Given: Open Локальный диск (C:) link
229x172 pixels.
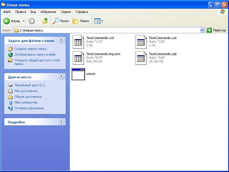Looking at the screenshot, I should (30, 85).
